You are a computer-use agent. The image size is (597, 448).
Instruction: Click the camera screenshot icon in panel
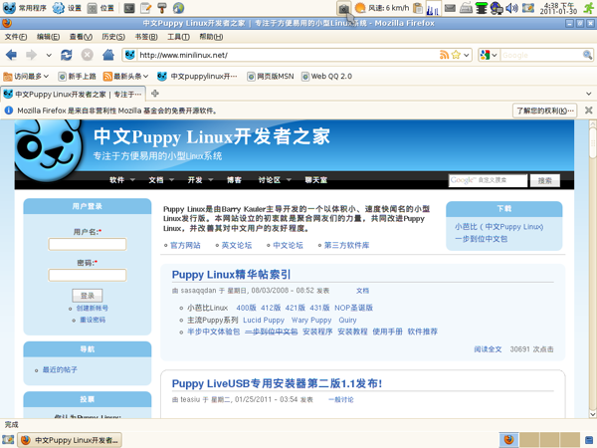pyautogui.click(x=344, y=8)
